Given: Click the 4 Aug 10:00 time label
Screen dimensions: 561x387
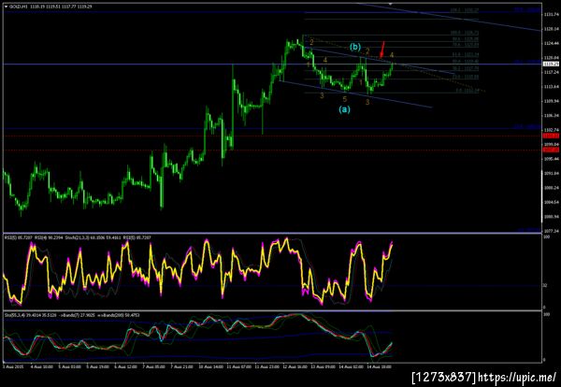Looking at the screenshot, I should [x=42, y=366].
